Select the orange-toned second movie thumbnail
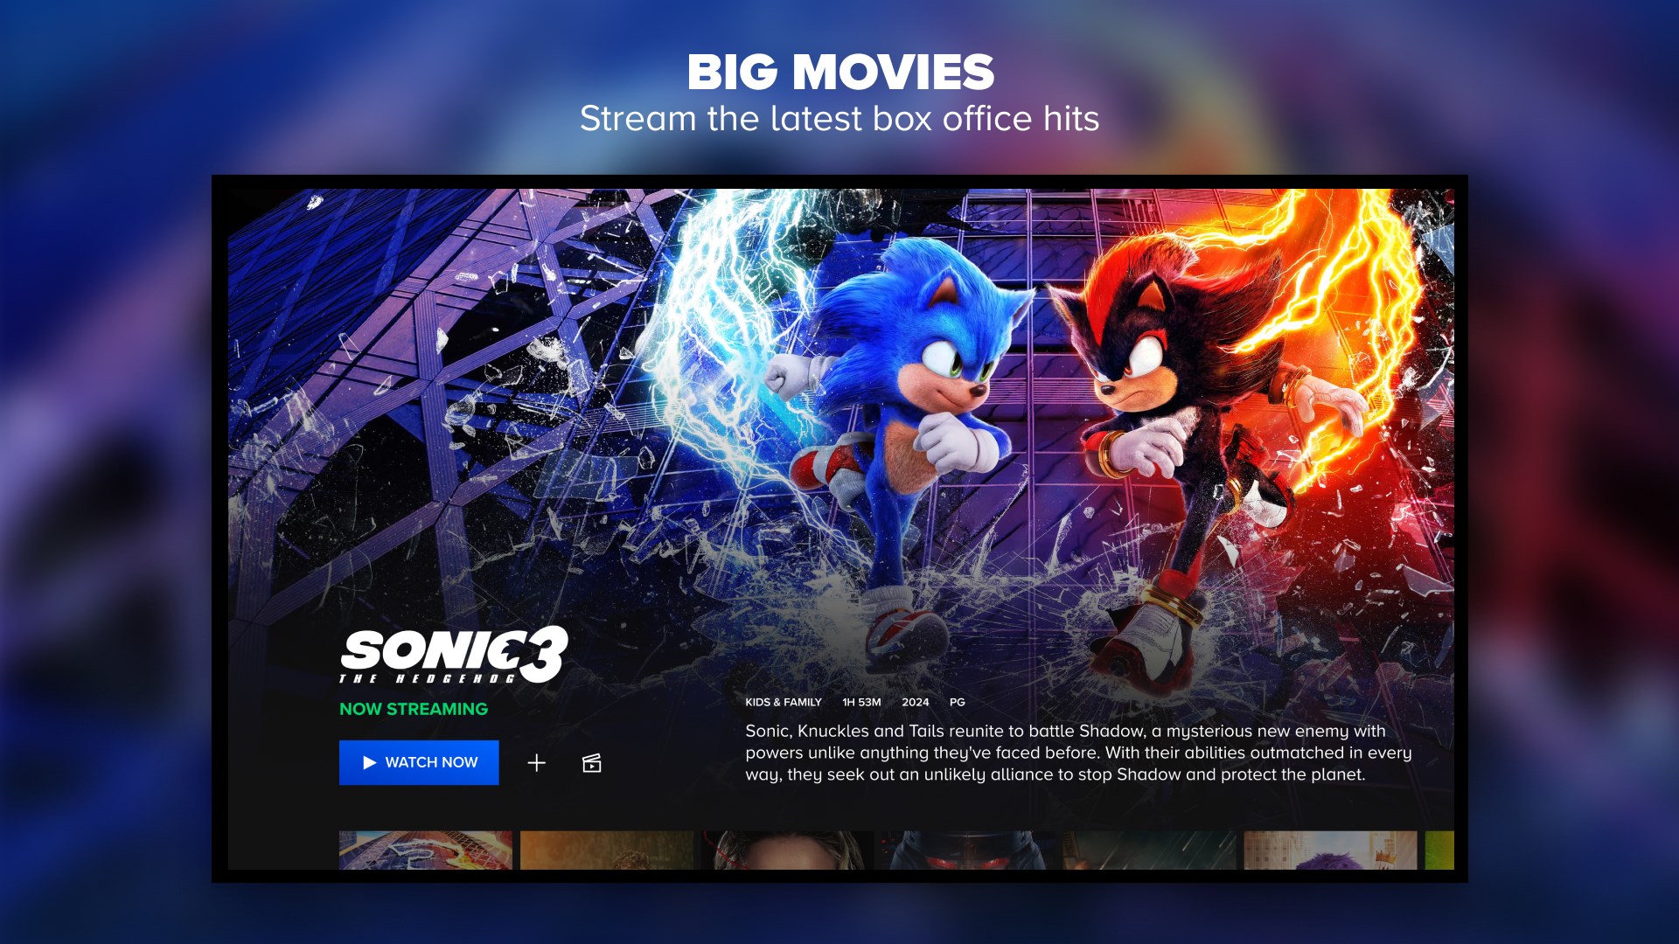This screenshot has height=944, width=1679. point(607,850)
